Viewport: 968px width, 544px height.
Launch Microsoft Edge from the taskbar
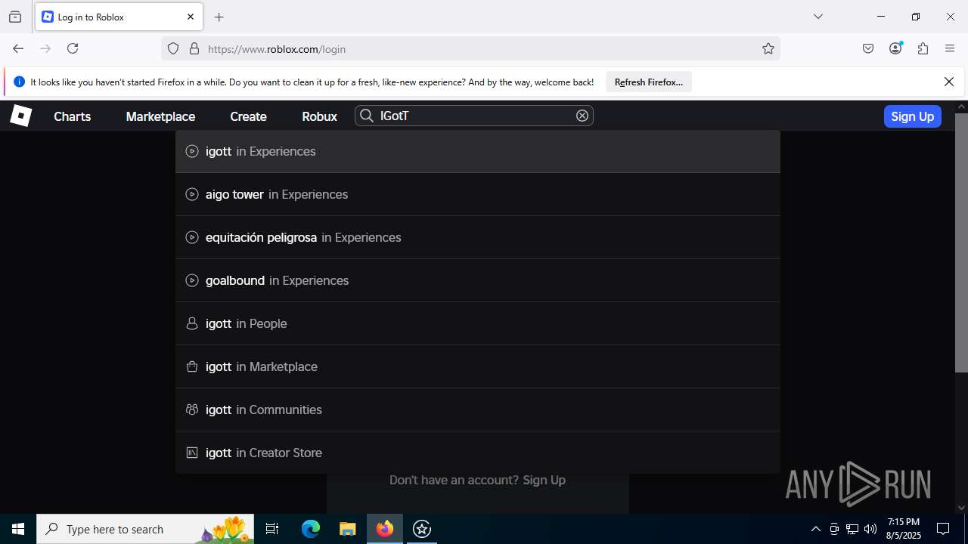click(311, 529)
